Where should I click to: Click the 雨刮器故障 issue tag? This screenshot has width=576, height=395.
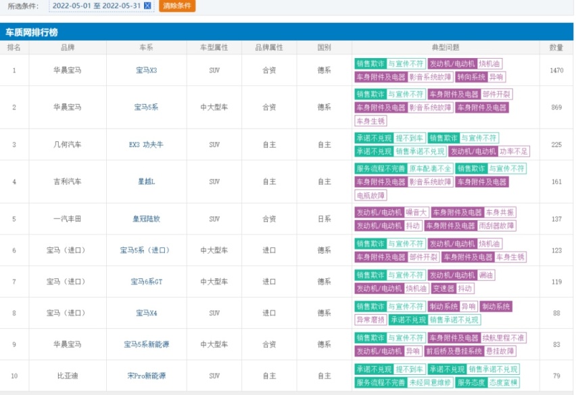496,226
